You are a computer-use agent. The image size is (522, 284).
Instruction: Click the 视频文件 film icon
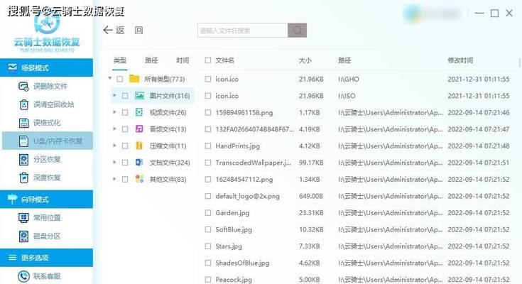(139, 112)
